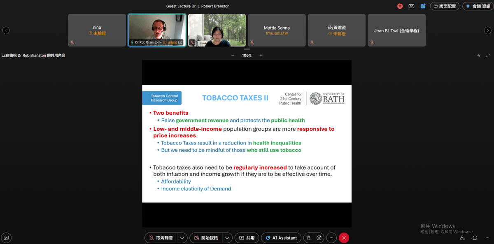This screenshot has width=494, height=244.
Task: Click Jean FJ Tsai's muted microphone icon
Action: [x=372, y=42]
